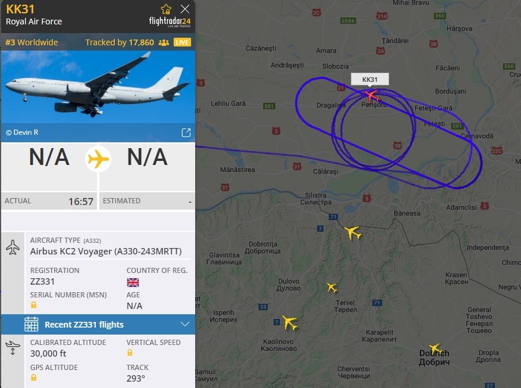
Task: Select the yellow plane near Tervel
Action: pyautogui.click(x=332, y=288)
